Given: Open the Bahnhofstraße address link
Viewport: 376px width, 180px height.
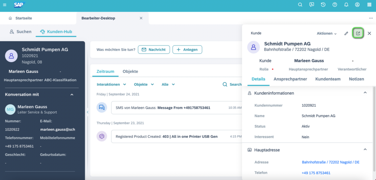Looking at the screenshot, I should pos(330,162).
